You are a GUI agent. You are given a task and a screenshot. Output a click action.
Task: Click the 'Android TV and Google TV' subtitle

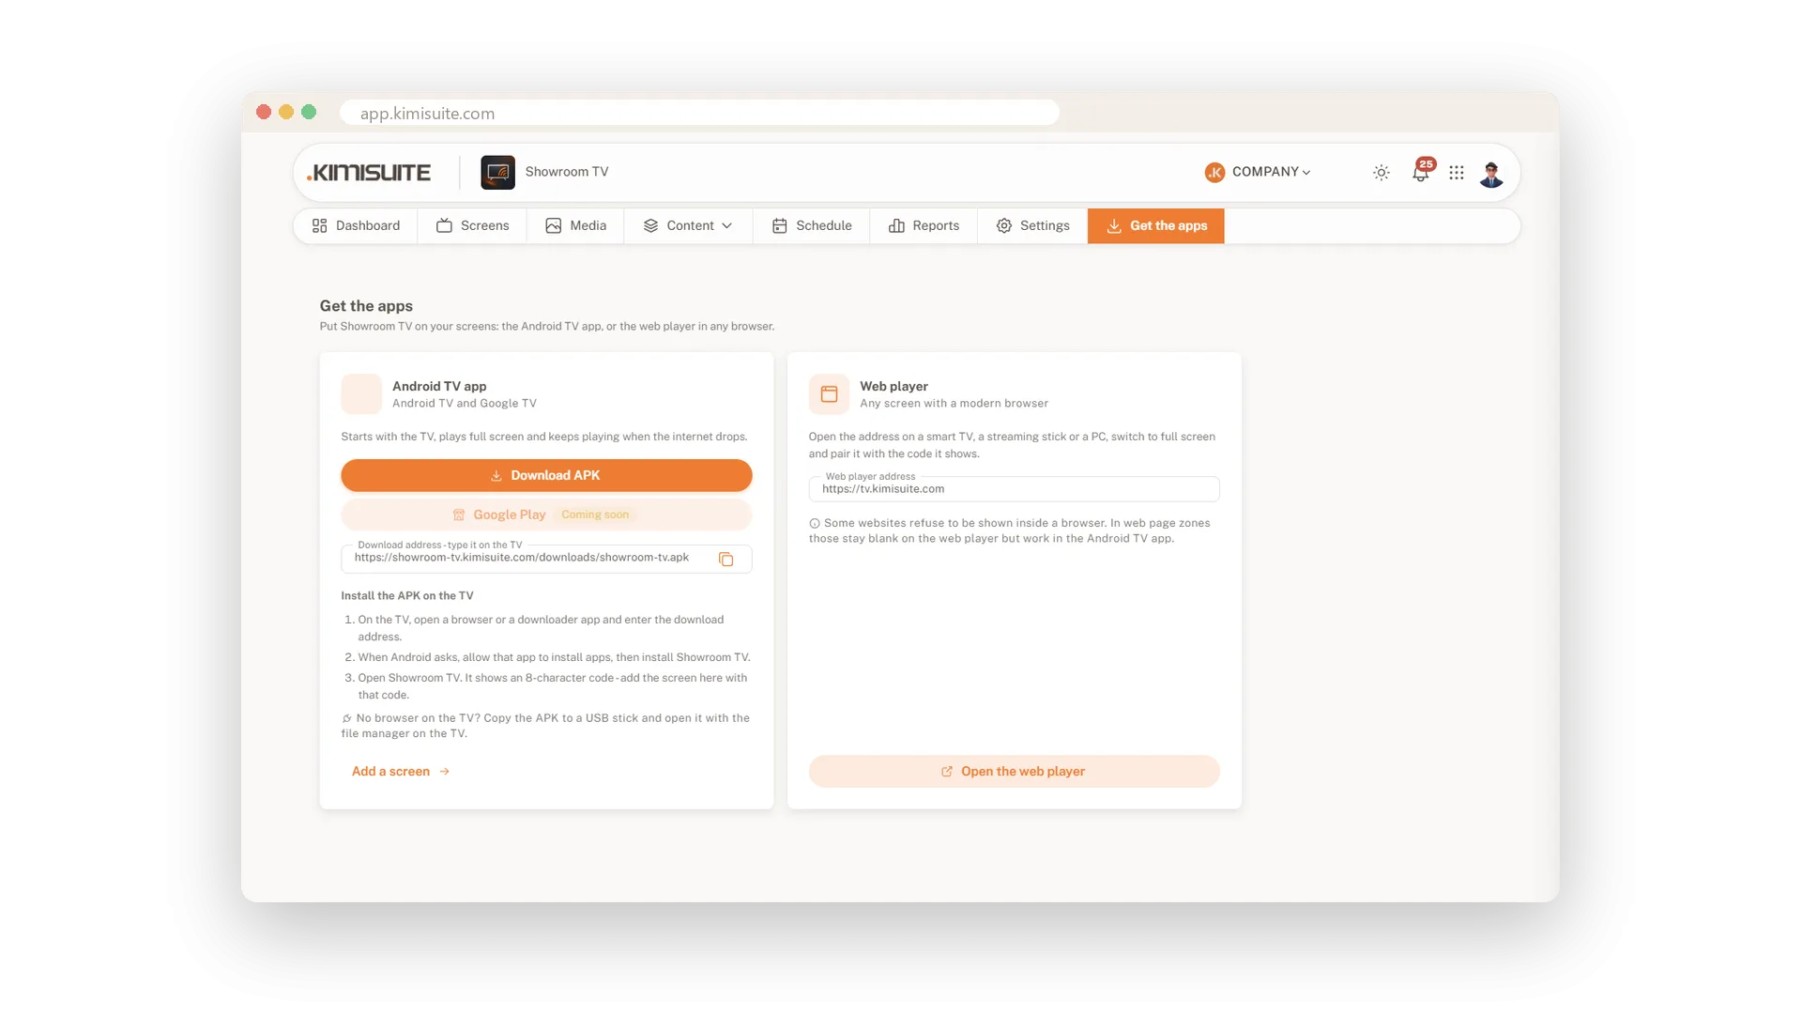pyautogui.click(x=465, y=404)
